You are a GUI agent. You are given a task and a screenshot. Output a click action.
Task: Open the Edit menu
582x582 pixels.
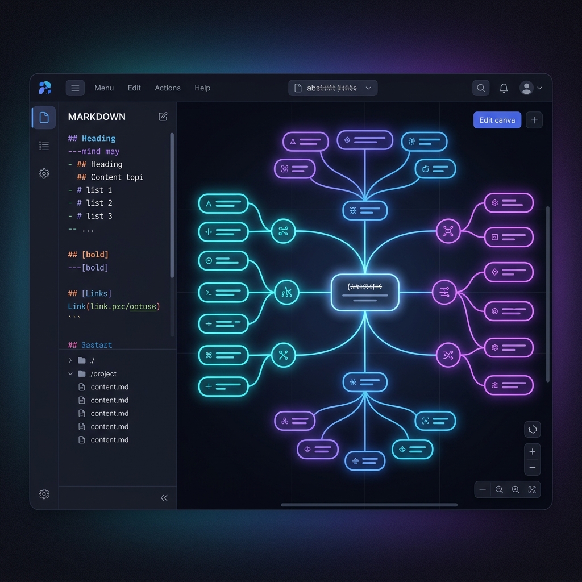point(134,88)
